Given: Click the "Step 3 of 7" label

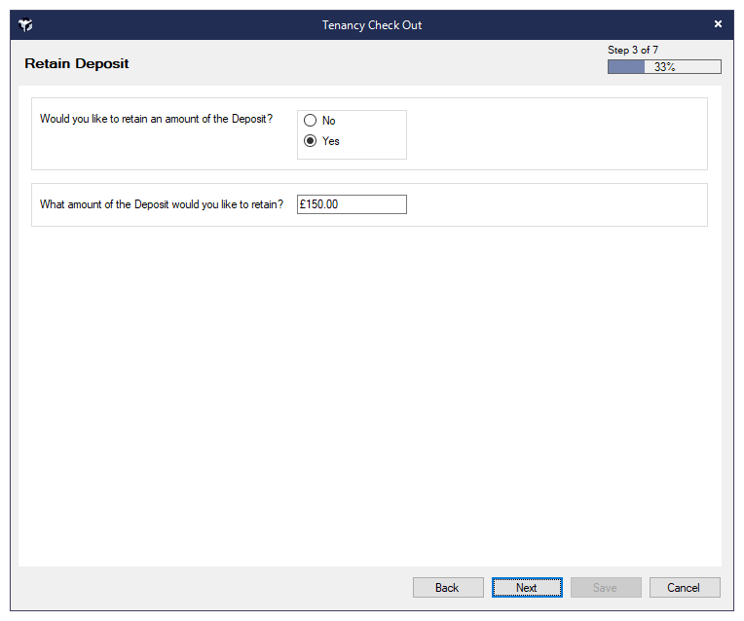Looking at the screenshot, I should (x=633, y=50).
